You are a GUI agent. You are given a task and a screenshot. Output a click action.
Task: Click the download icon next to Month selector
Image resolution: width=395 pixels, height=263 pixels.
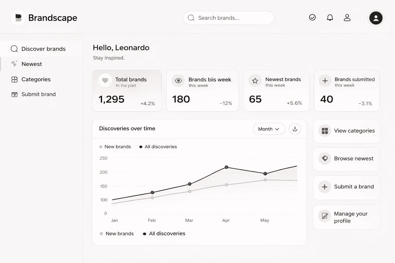coord(295,129)
